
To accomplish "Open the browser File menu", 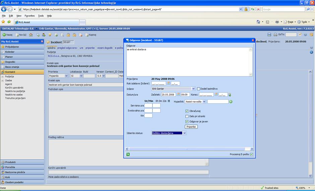I will coord(4,16).
